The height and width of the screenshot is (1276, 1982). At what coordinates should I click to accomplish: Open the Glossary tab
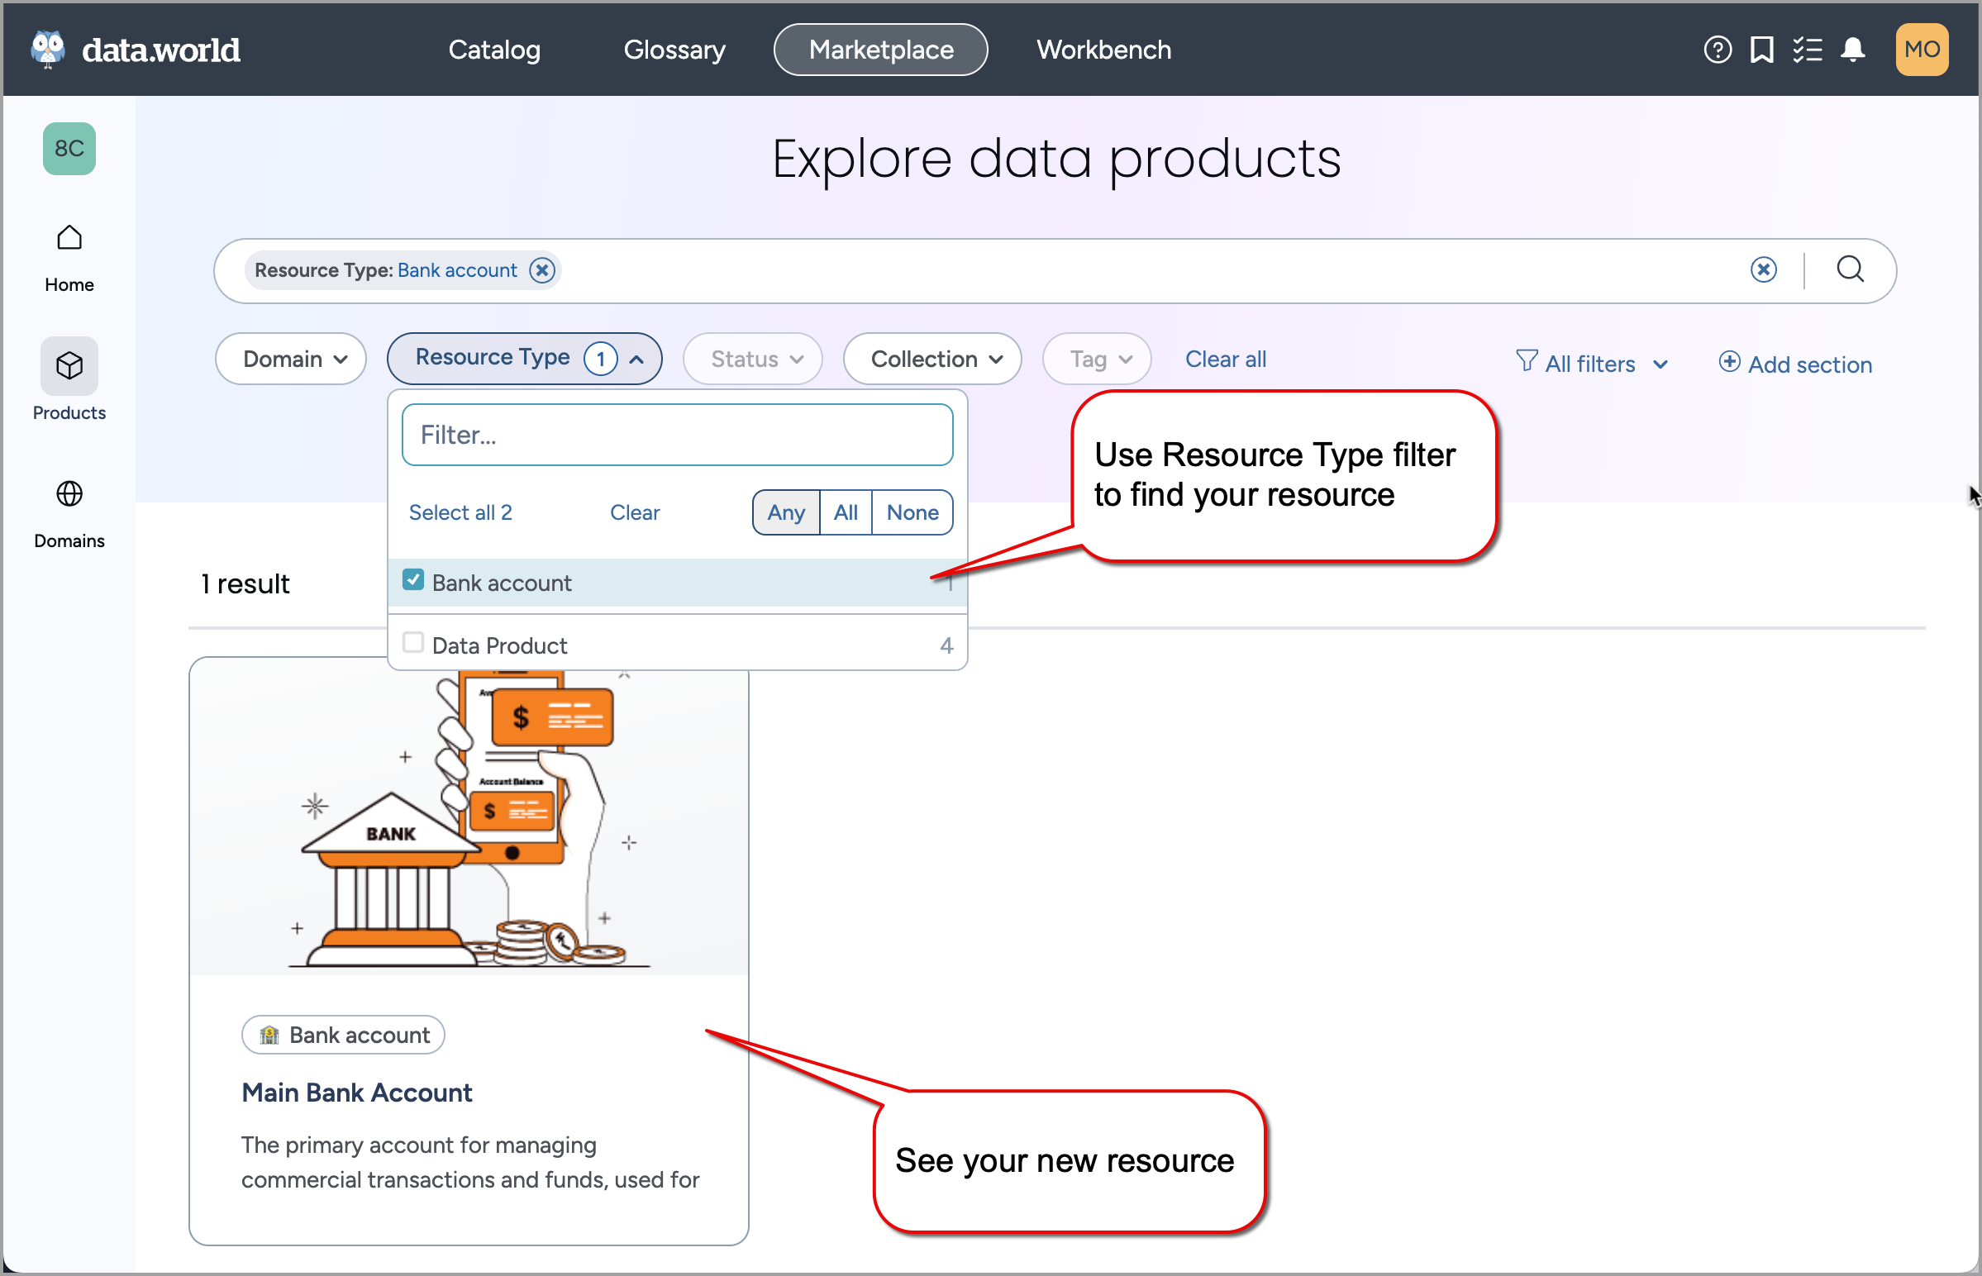click(x=674, y=50)
